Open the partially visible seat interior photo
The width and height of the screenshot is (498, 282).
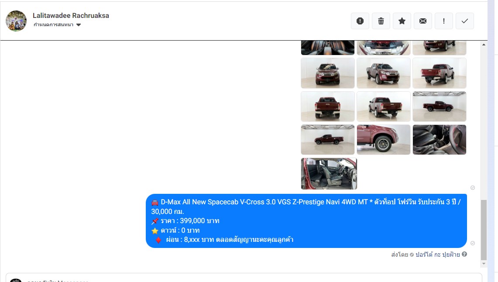(328, 48)
